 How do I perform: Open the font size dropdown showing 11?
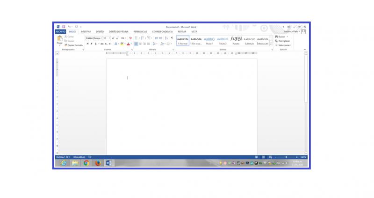106,38
